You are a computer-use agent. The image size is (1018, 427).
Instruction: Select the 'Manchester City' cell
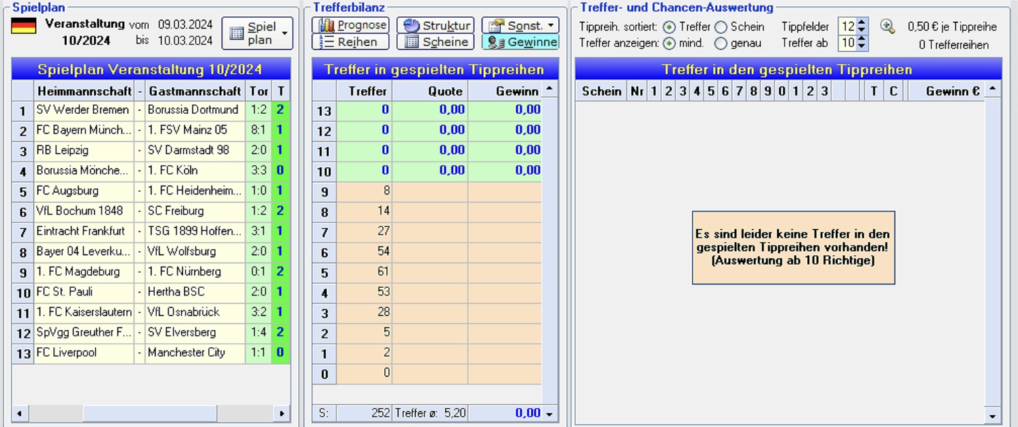(195, 353)
